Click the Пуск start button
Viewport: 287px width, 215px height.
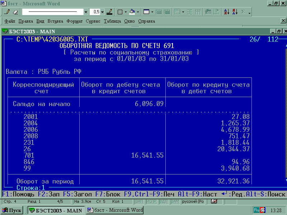click(x=12, y=210)
